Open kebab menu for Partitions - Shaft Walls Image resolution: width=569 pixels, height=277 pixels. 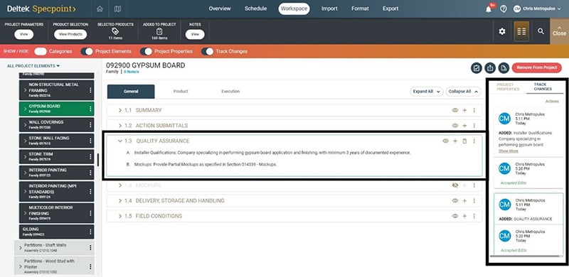point(90,248)
